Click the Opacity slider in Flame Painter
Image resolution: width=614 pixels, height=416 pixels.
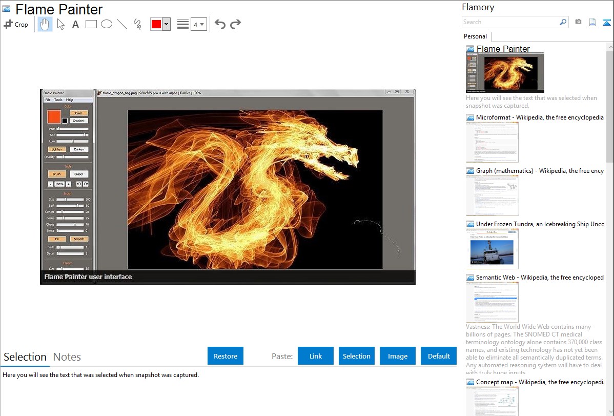click(72, 157)
